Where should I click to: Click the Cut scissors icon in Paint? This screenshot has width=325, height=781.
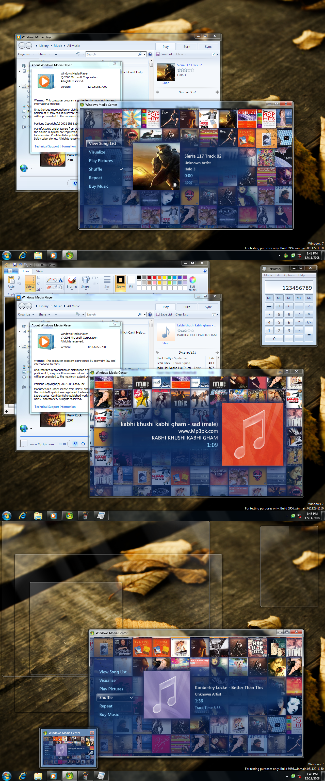click(x=19, y=278)
